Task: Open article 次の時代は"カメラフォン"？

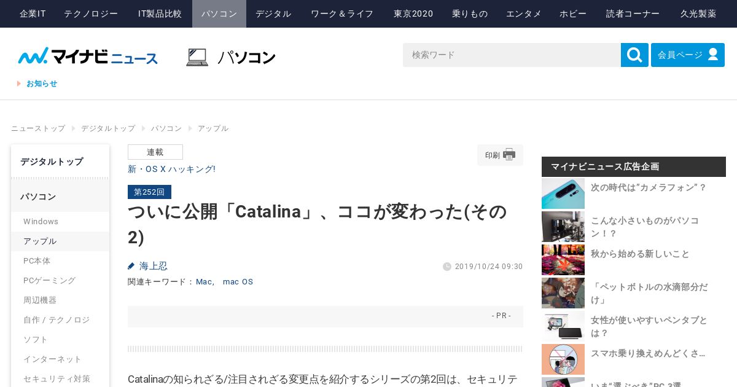Action: 649,187
